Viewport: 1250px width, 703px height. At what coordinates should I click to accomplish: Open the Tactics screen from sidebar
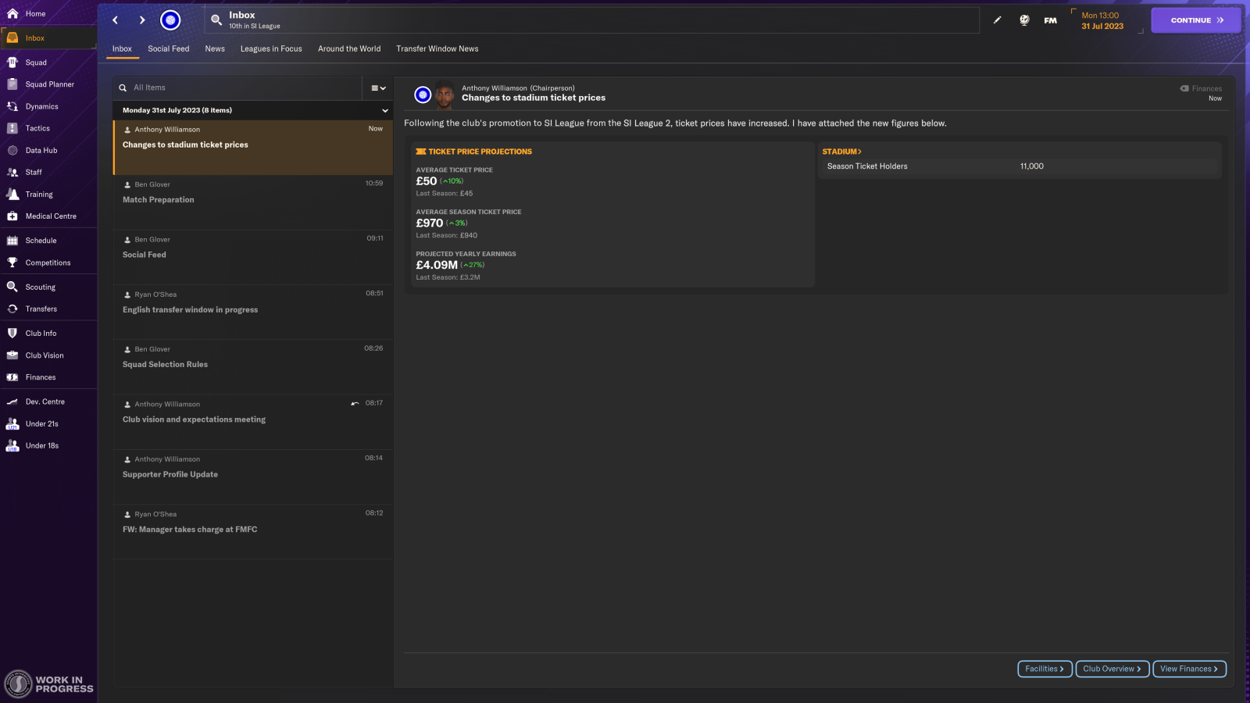tap(35, 128)
